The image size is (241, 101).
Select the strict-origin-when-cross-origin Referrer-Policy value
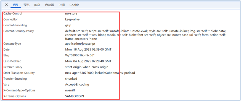[87, 67]
